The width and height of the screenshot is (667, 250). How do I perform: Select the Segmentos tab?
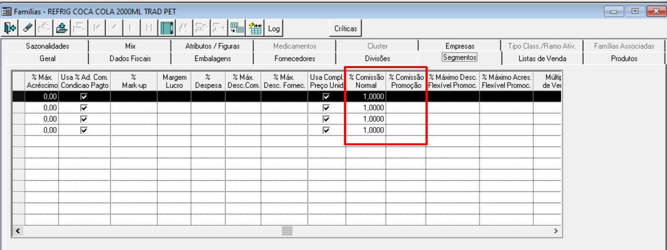(460, 58)
